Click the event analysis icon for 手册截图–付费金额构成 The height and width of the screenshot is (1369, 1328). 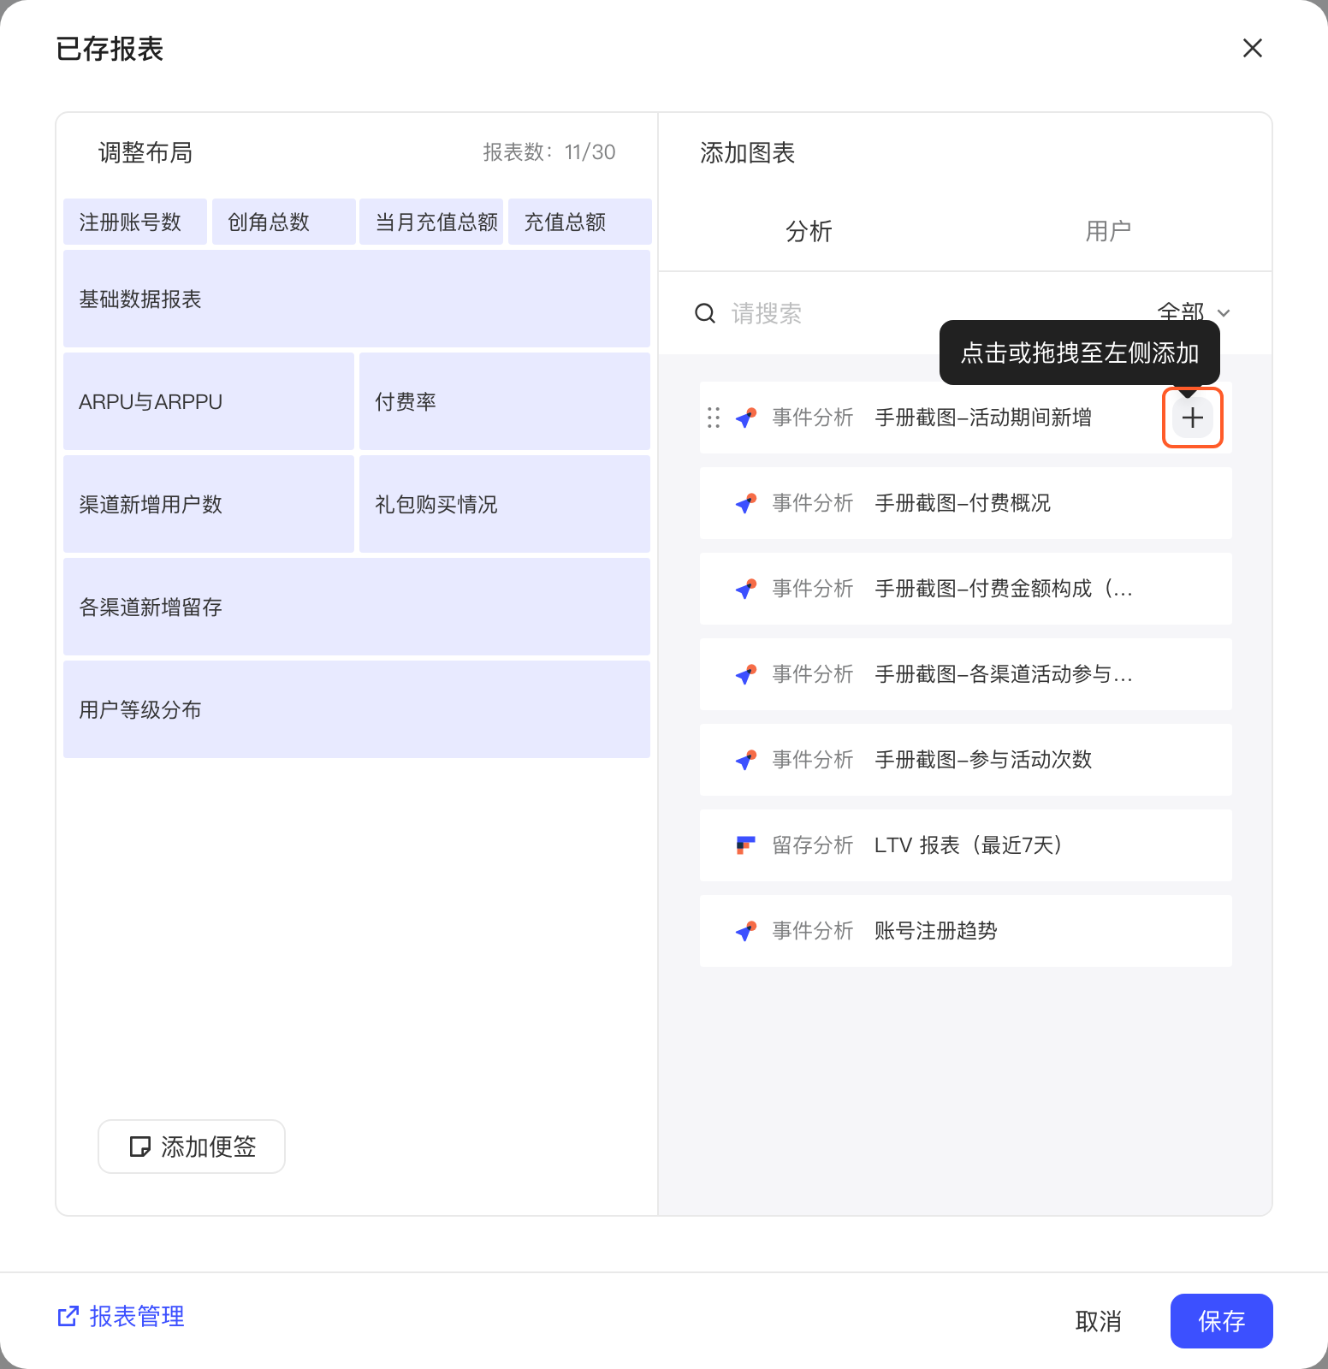click(x=746, y=589)
